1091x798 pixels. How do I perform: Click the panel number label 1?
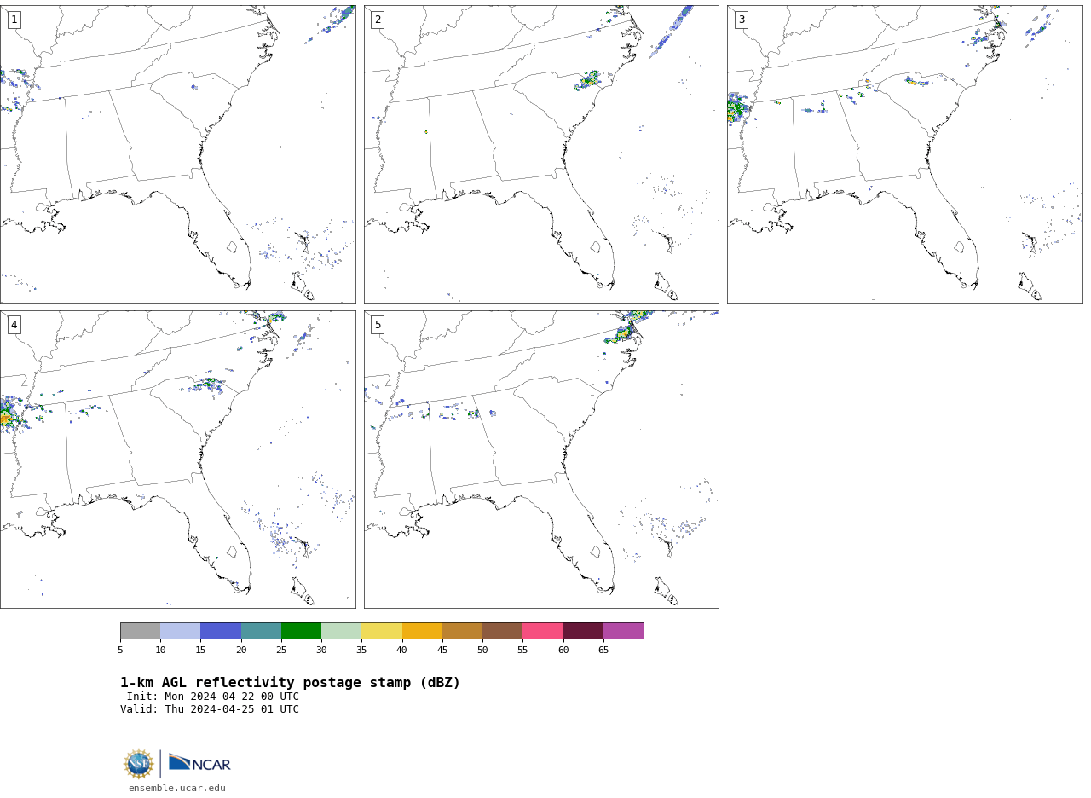click(14, 20)
